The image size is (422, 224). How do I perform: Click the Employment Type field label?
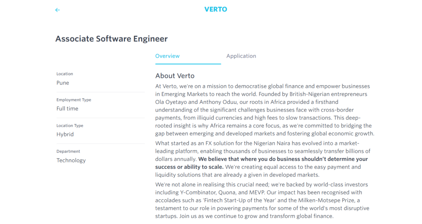tap(74, 100)
